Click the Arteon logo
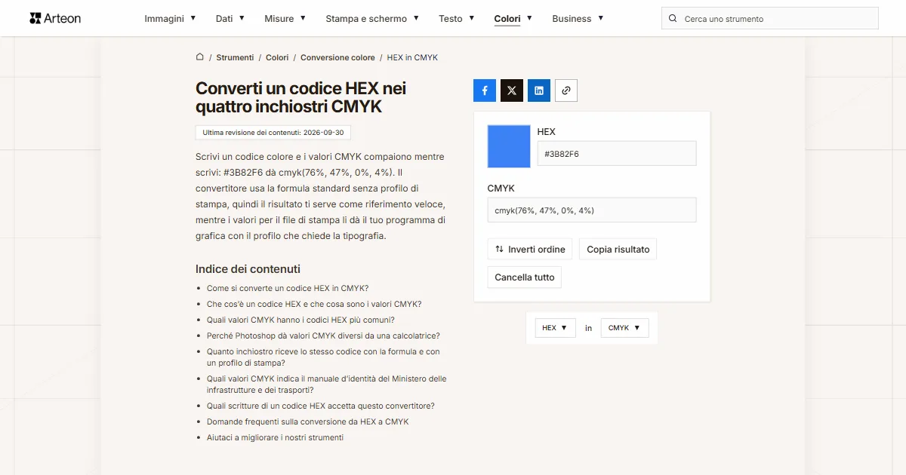Image resolution: width=906 pixels, height=475 pixels. point(55,18)
